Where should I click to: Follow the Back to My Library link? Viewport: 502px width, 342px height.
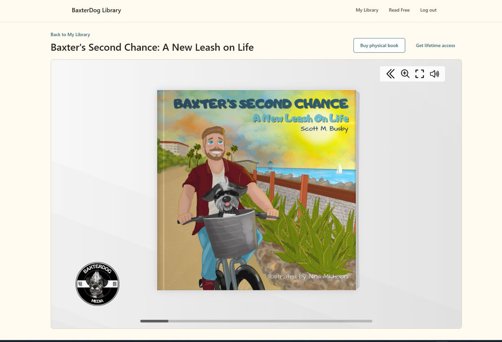(70, 35)
